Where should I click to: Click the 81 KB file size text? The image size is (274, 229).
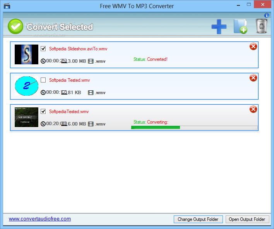74,92
